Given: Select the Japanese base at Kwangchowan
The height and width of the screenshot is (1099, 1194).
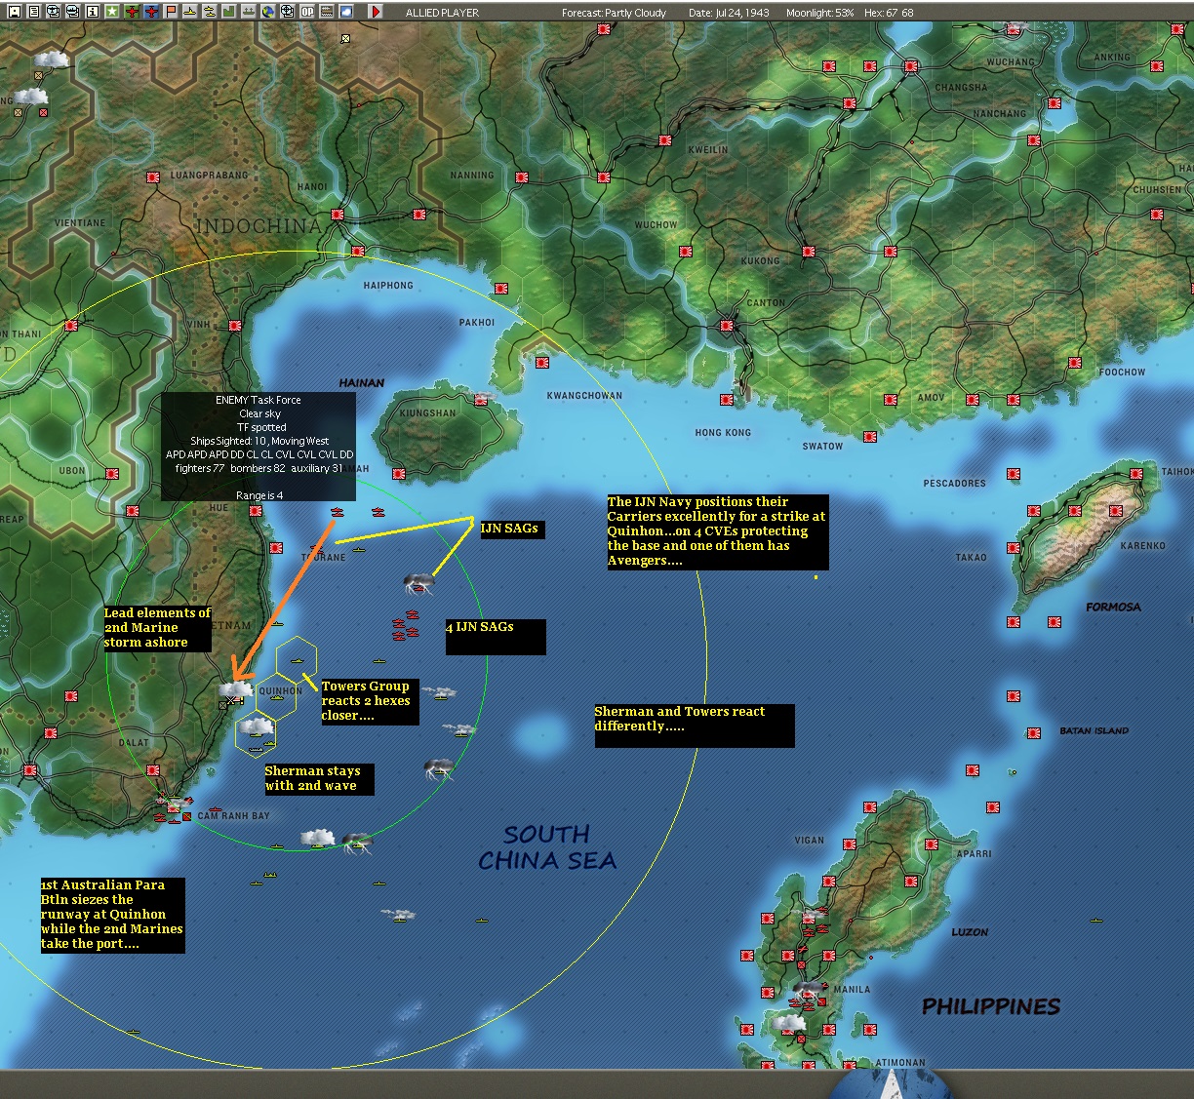Looking at the screenshot, I should pyautogui.click(x=543, y=363).
